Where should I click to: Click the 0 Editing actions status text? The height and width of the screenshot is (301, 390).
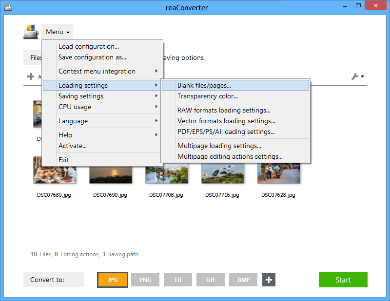click(x=77, y=254)
